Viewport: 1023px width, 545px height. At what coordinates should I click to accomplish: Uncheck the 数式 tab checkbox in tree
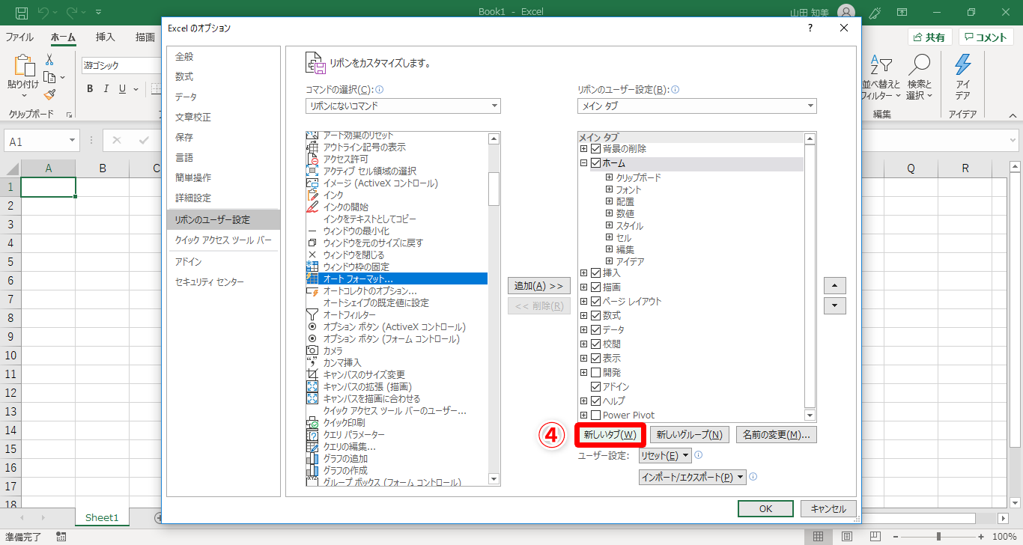[596, 316]
